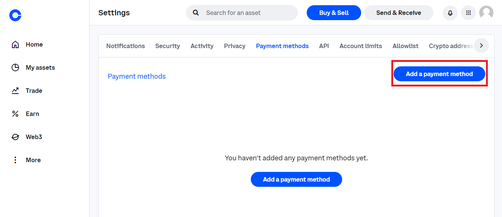This screenshot has width=502, height=217.
Task: Open the apps grid icon
Action: (x=468, y=13)
